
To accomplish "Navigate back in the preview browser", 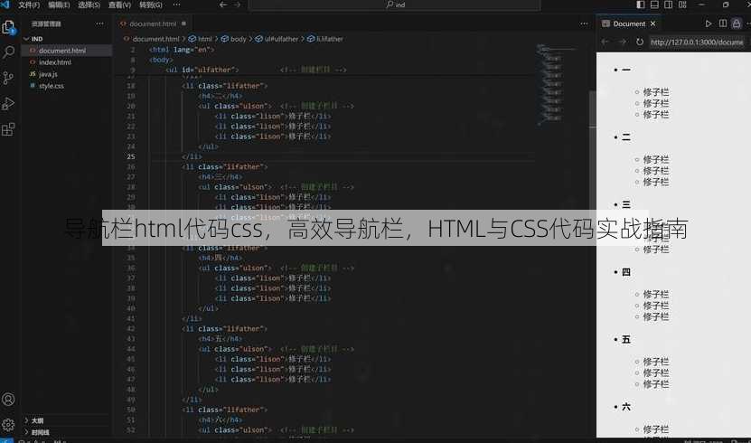I will (x=605, y=42).
